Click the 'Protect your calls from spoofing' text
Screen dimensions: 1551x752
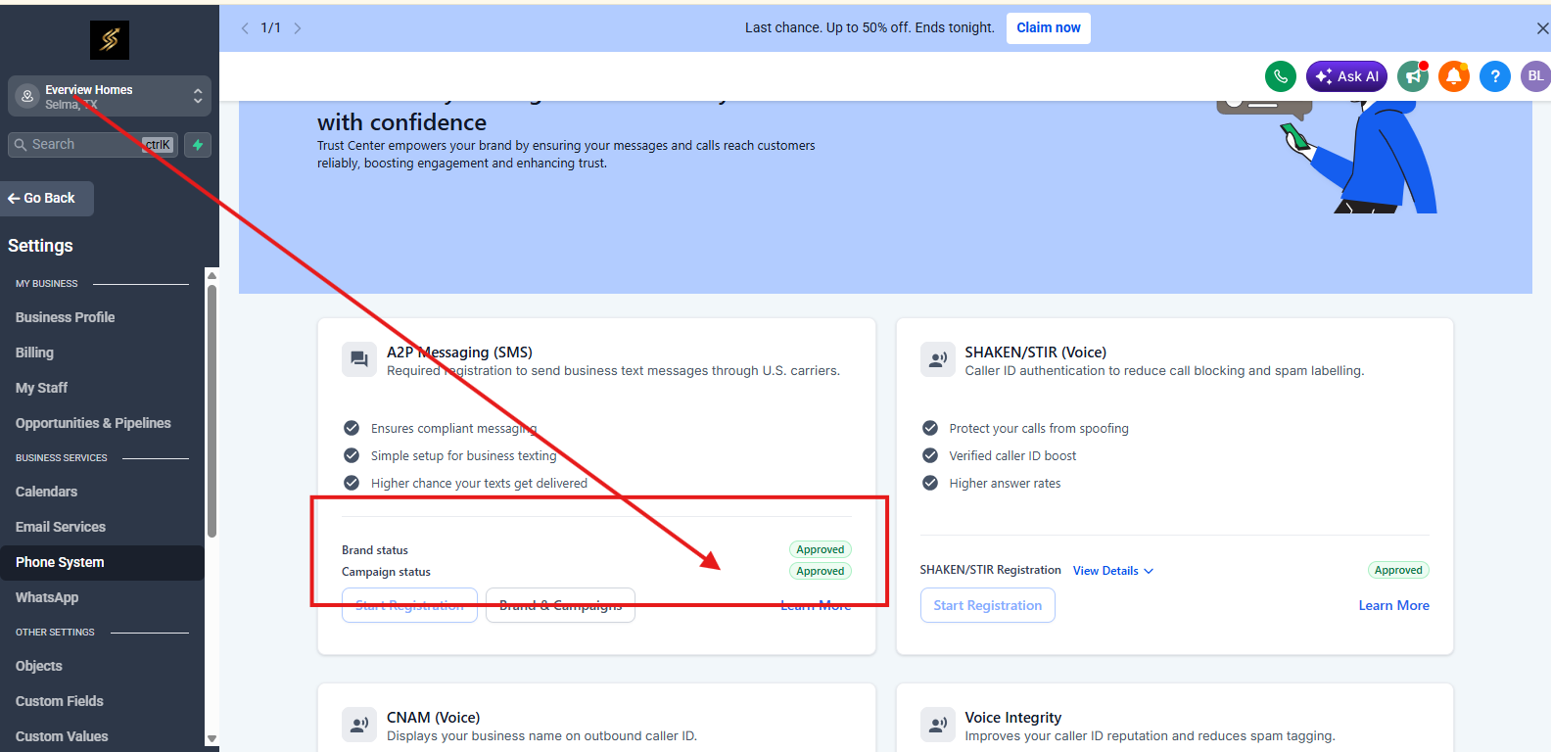1039,429
